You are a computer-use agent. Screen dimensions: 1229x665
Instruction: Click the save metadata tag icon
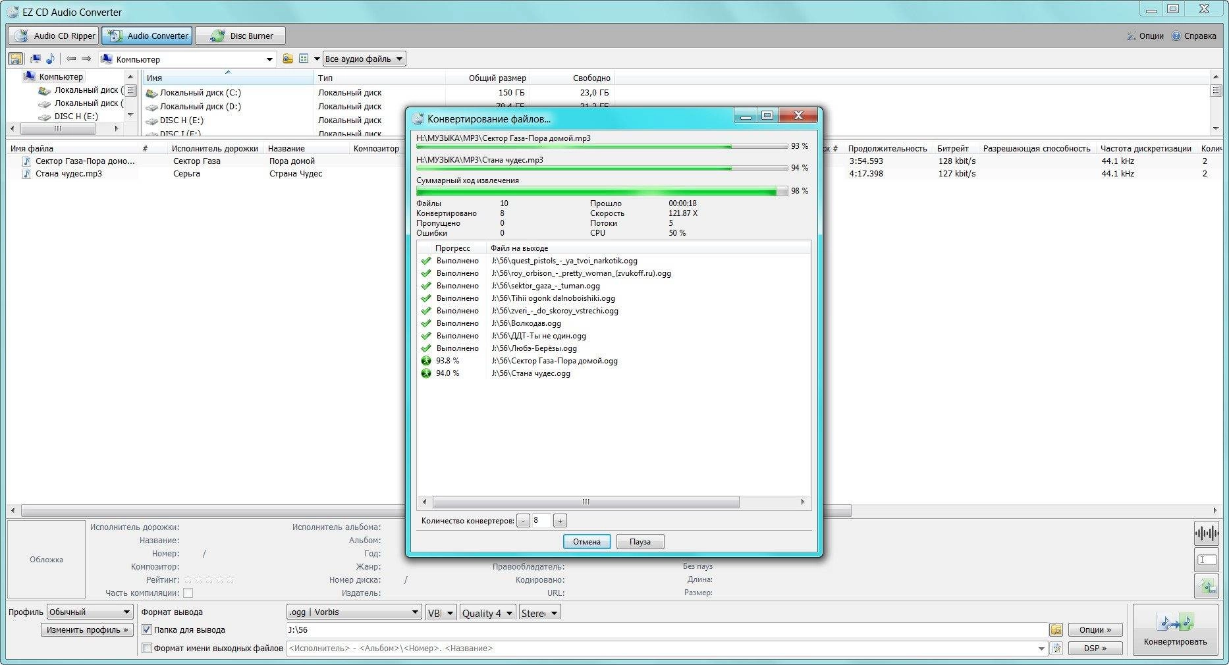[1206, 585]
